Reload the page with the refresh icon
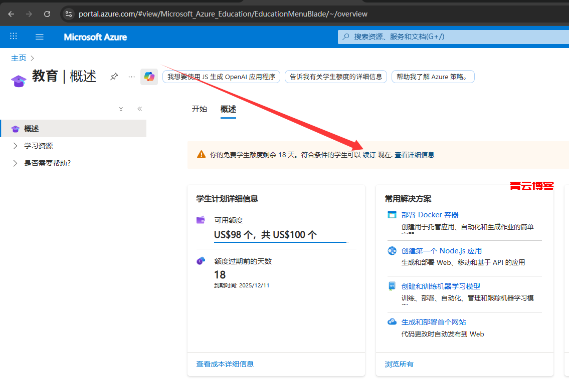 click(47, 14)
